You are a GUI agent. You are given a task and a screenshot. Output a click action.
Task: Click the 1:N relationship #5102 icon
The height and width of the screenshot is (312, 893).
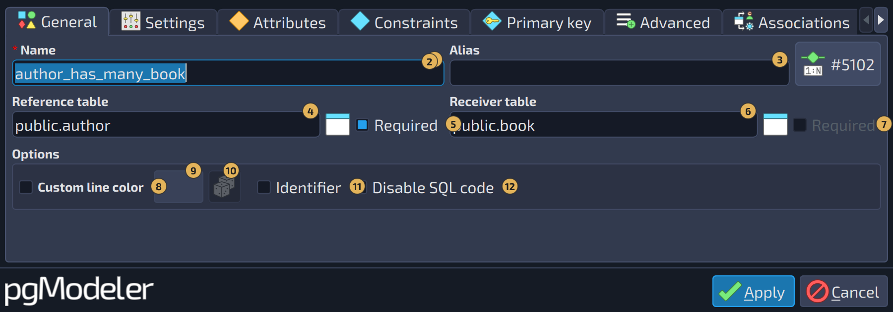(813, 64)
